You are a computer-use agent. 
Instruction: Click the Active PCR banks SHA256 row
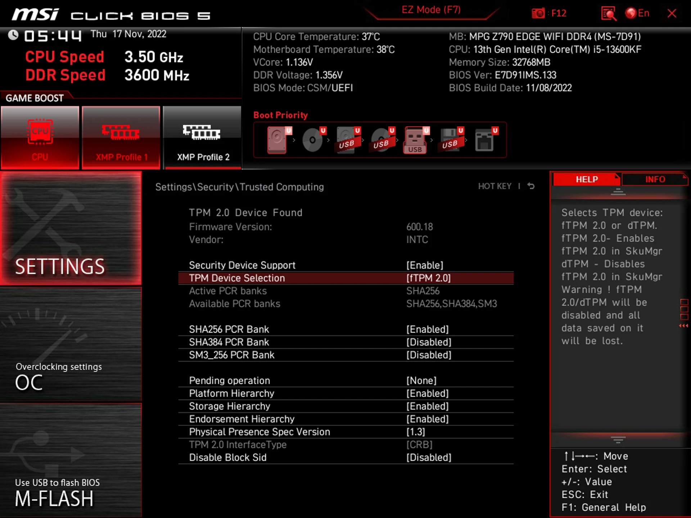click(346, 291)
